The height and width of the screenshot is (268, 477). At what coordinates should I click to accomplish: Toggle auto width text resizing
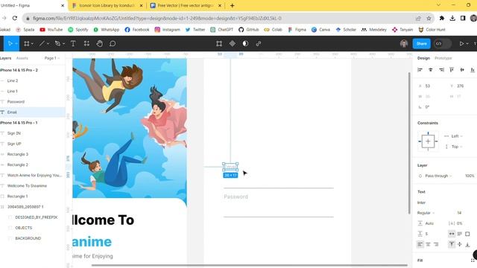[x=452, y=234]
